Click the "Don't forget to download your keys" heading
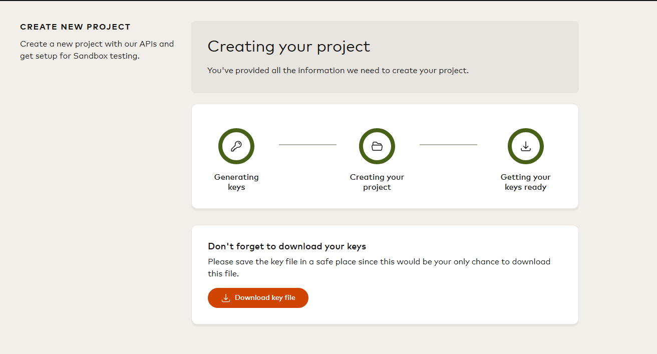This screenshot has height=354, width=657. coord(287,246)
